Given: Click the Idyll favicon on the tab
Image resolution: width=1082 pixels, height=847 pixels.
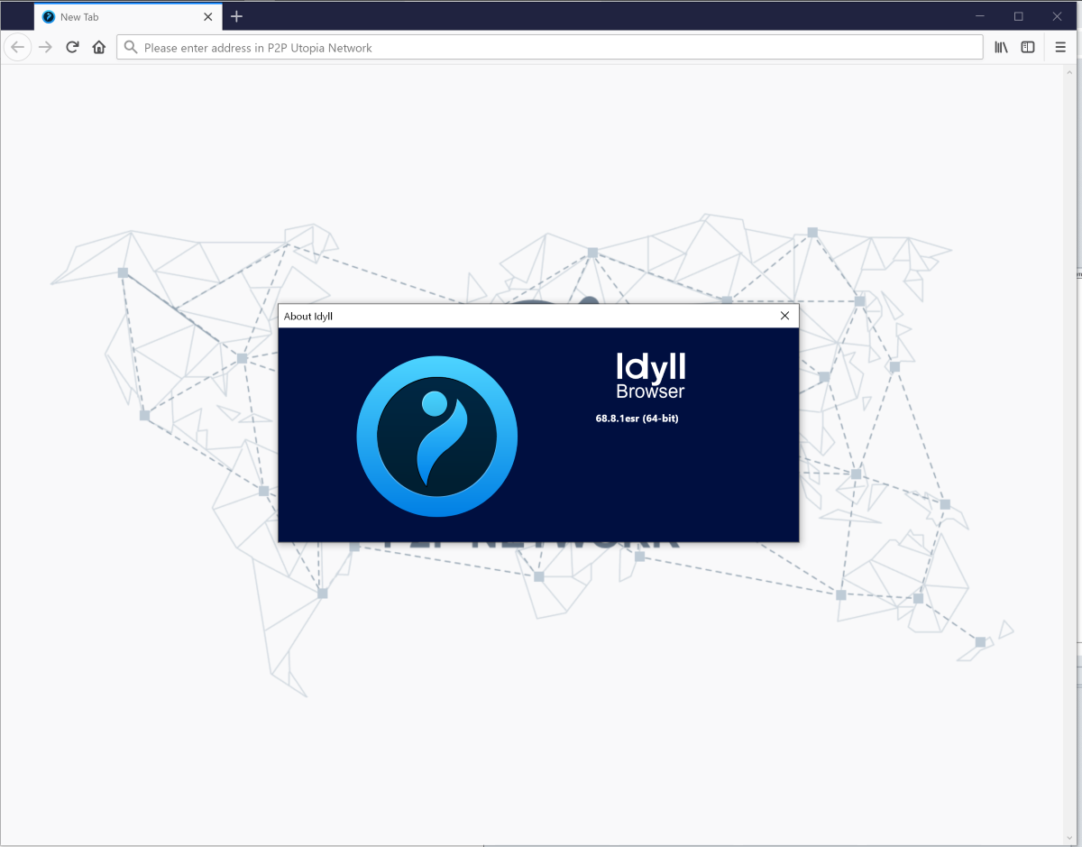Looking at the screenshot, I should click(49, 17).
